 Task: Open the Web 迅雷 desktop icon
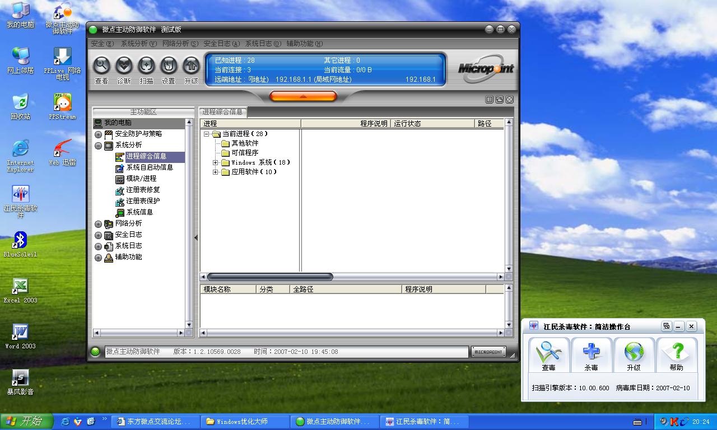[x=62, y=152]
